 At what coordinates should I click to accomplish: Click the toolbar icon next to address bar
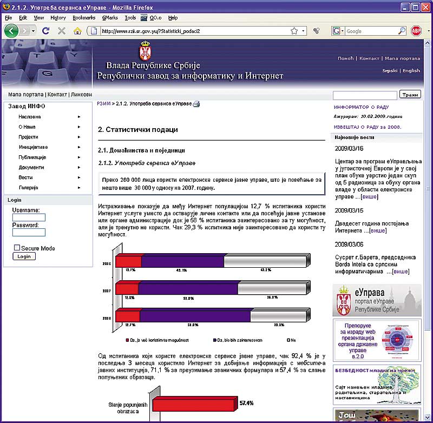coord(317,31)
